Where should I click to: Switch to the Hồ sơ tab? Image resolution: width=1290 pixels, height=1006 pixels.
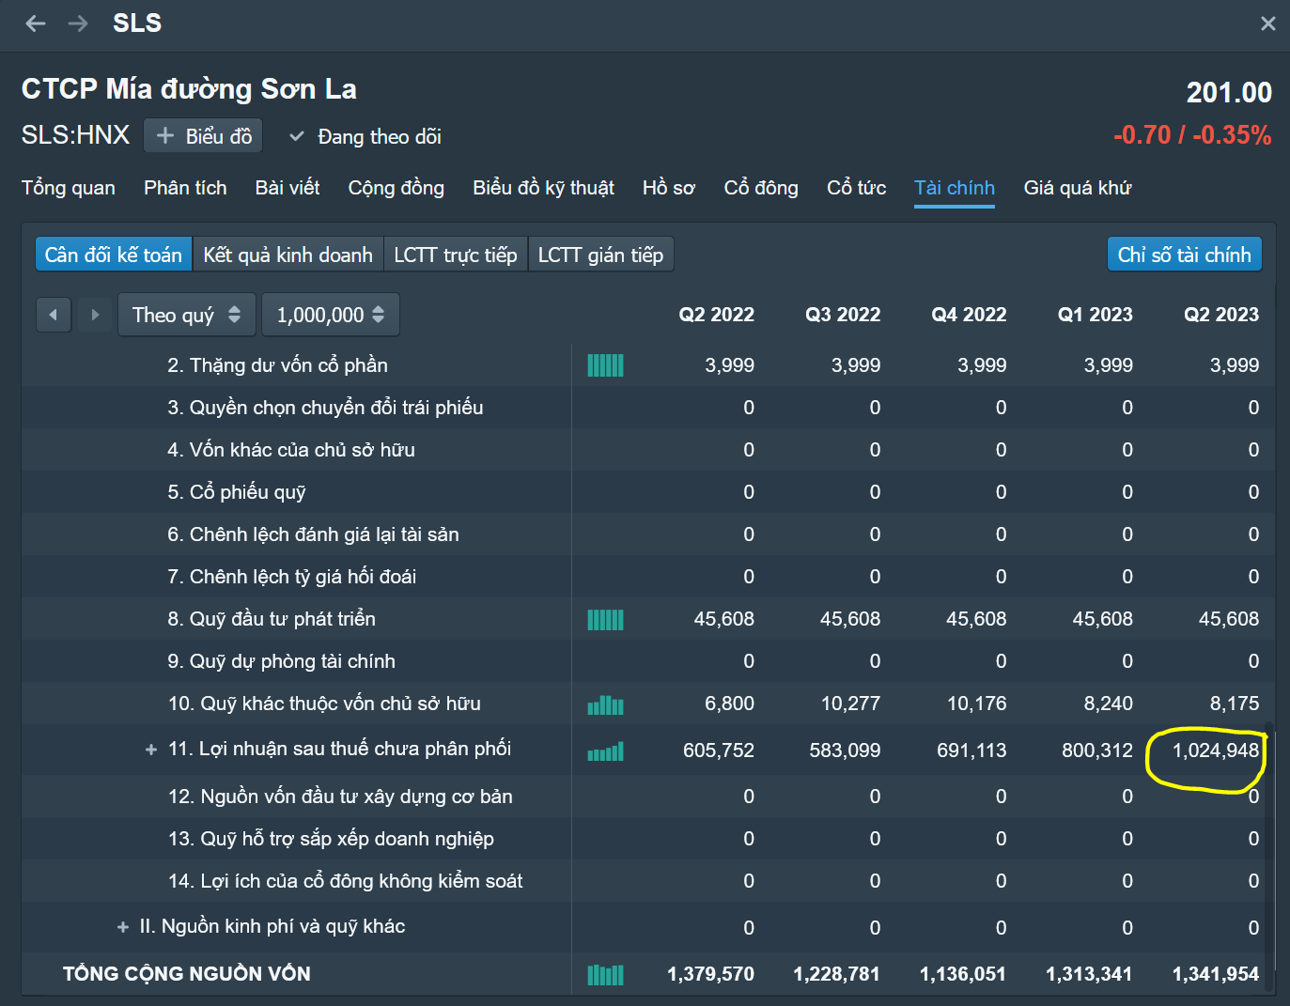tap(669, 188)
